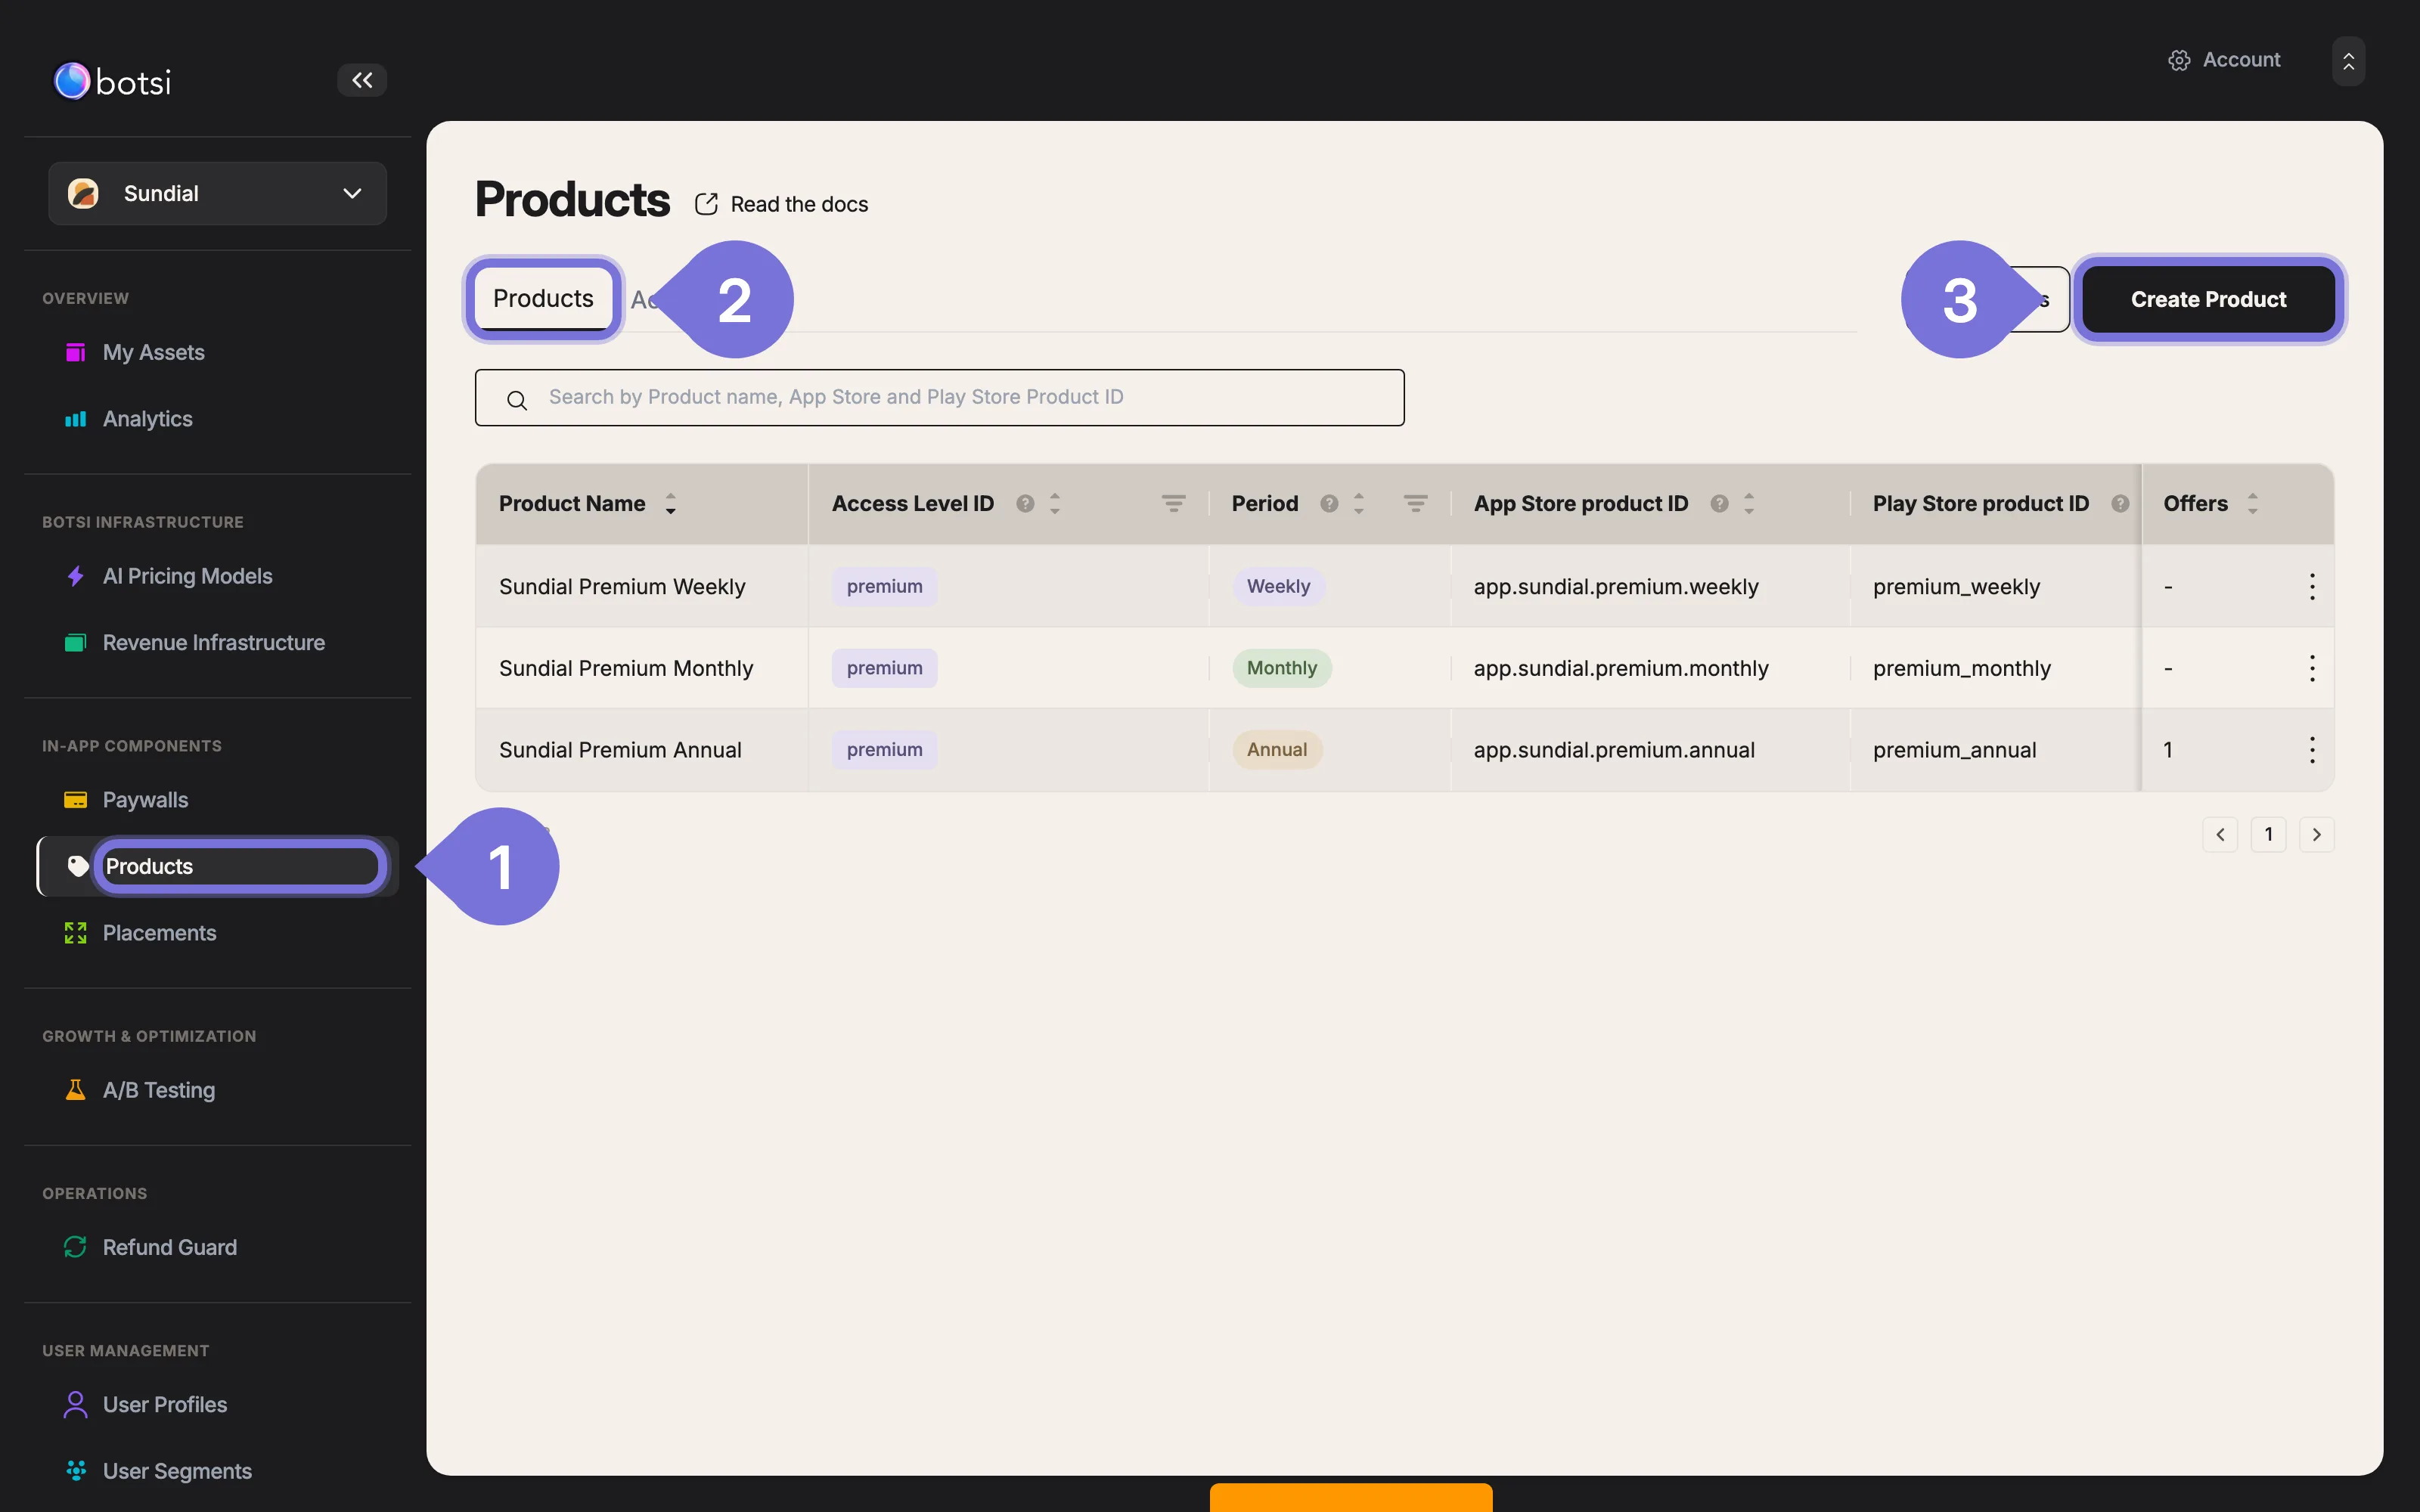Sort by Period column
Viewport: 2420px width, 1512px height.
[1358, 504]
